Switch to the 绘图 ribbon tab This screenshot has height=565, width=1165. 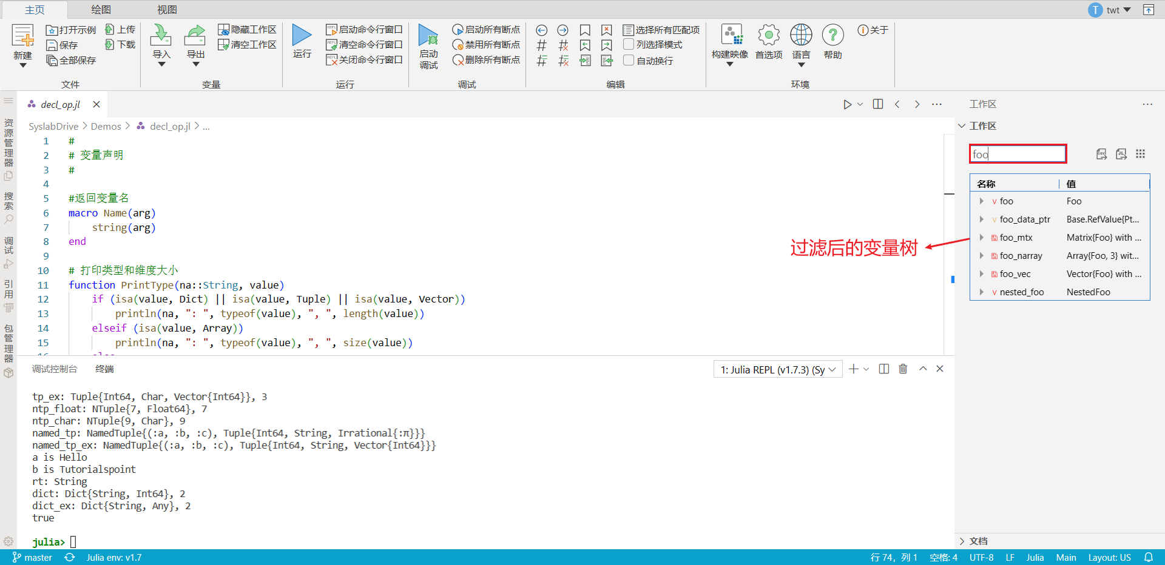point(101,10)
